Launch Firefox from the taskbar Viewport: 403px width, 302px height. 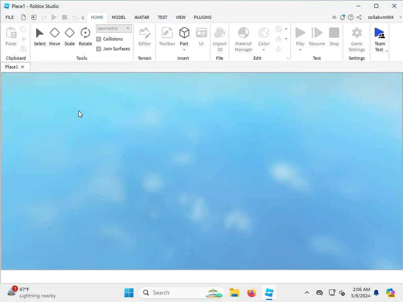[x=251, y=293]
